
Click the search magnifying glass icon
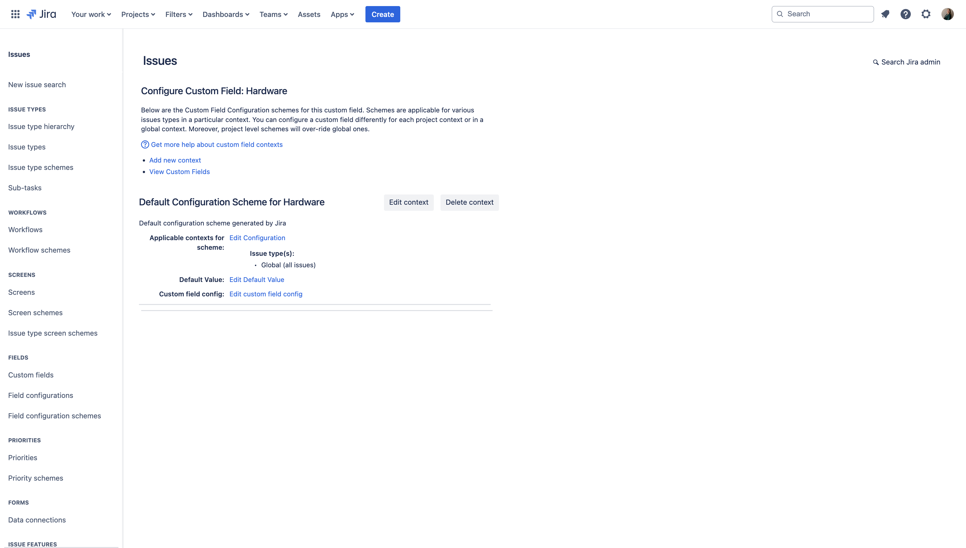780,14
